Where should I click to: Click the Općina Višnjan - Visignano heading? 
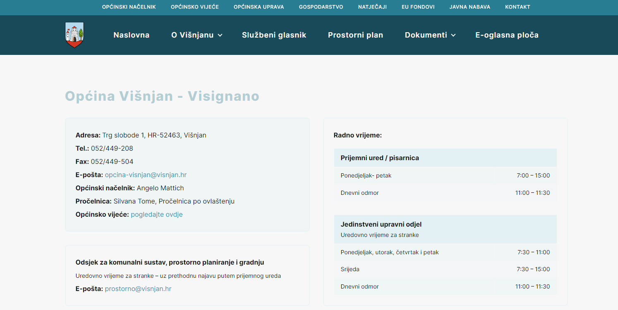(x=162, y=96)
